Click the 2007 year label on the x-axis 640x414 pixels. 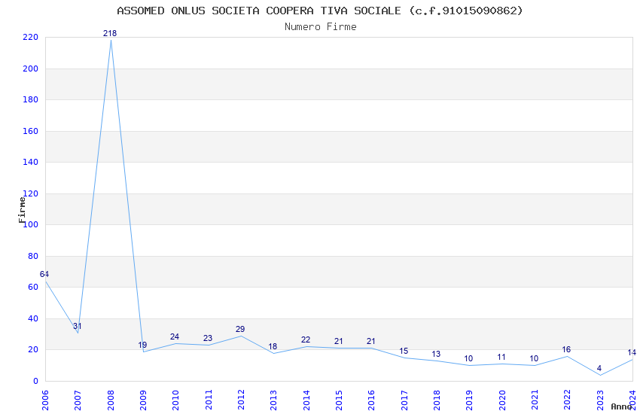pyautogui.click(x=78, y=400)
